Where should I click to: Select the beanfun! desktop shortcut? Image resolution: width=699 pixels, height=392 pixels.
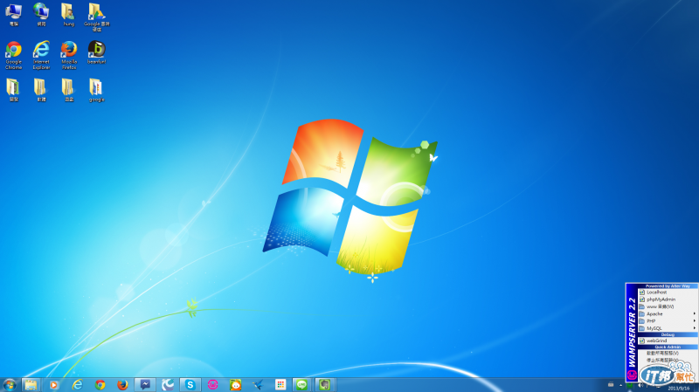(96, 52)
